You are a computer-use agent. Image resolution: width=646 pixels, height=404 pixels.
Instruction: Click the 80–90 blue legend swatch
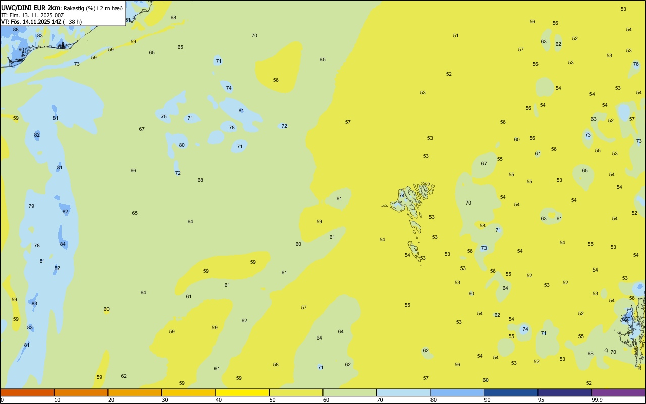[457, 392]
